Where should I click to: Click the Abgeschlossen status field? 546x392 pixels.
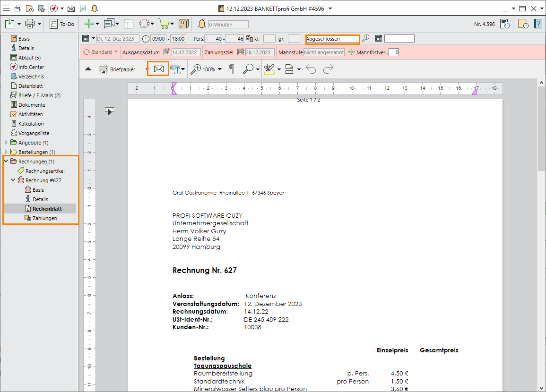(332, 39)
